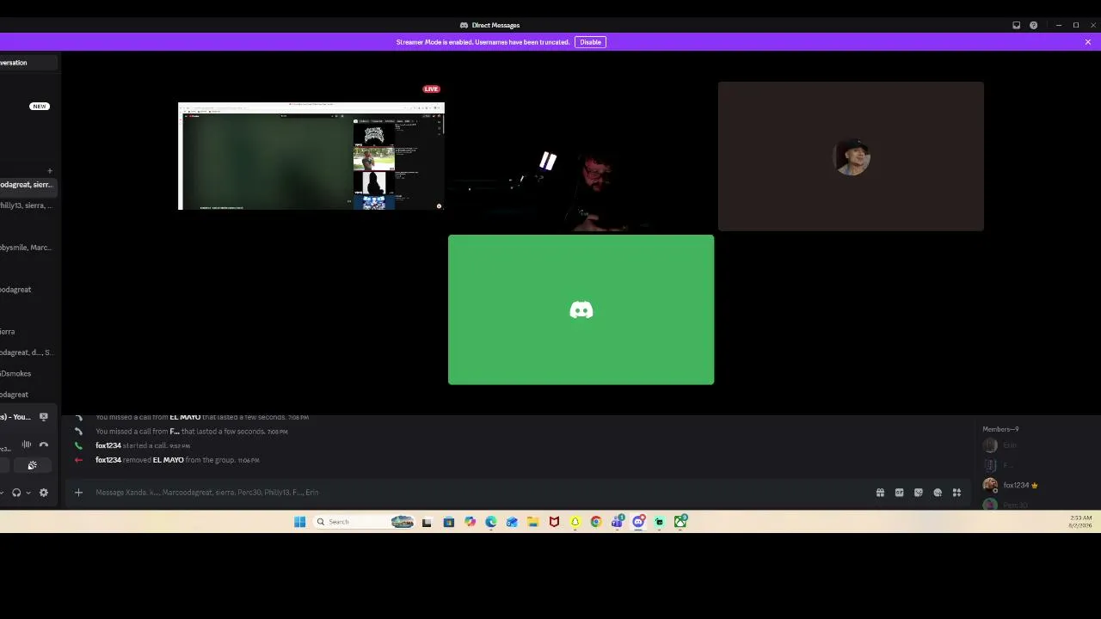Screen dimensions: 1101x619
Task: Stop screen sharing in the voice panel
Action: click(44, 417)
